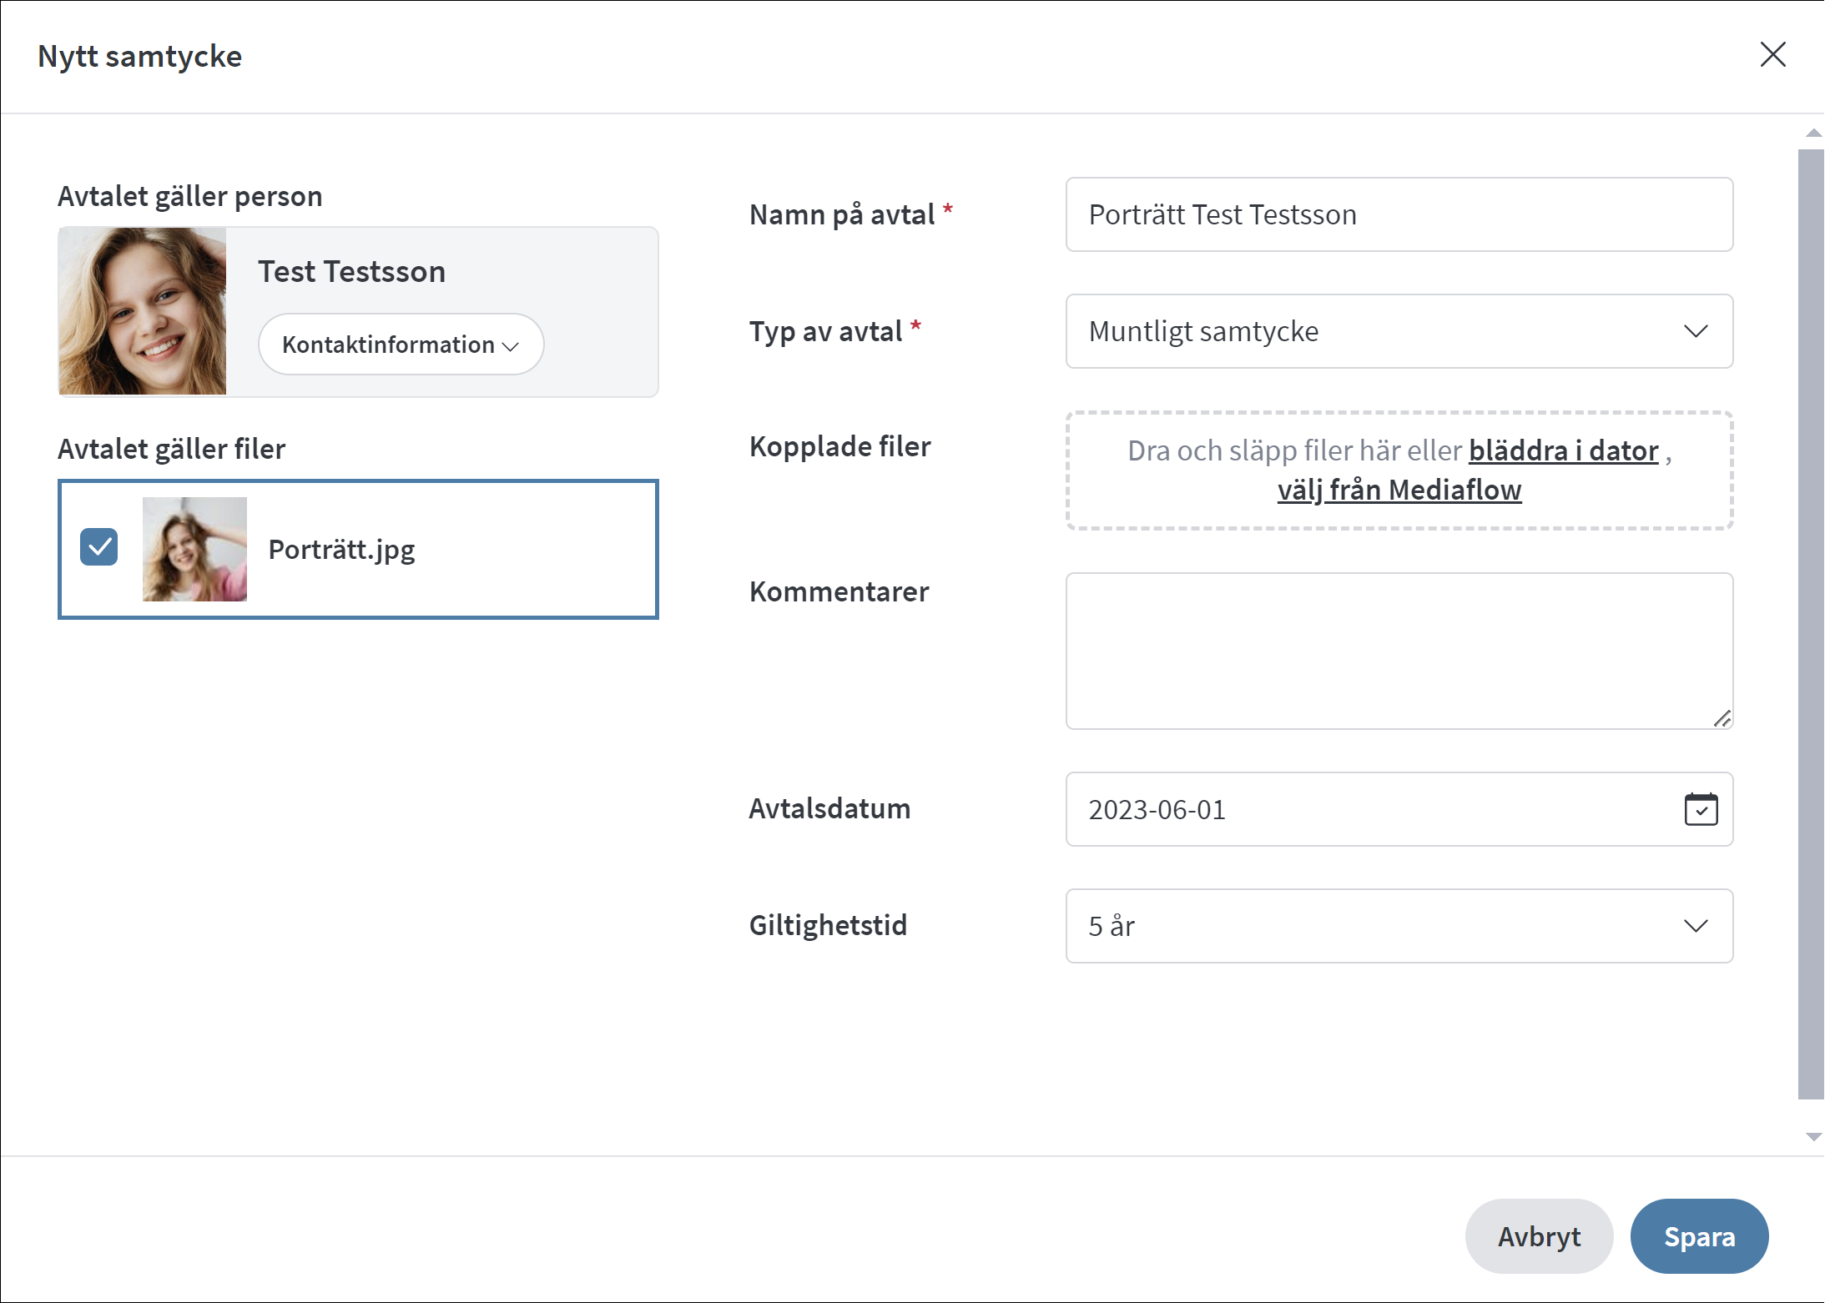Click the scrollbar up arrow
The height and width of the screenshot is (1303, 1825).
tap(1812, 133)
